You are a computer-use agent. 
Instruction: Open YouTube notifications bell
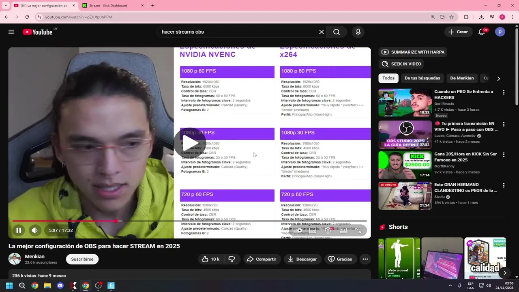click(x=482, y=32)
